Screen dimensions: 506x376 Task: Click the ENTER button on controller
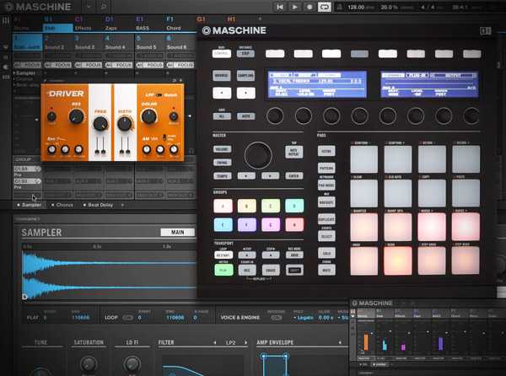[x=294, y=176]
